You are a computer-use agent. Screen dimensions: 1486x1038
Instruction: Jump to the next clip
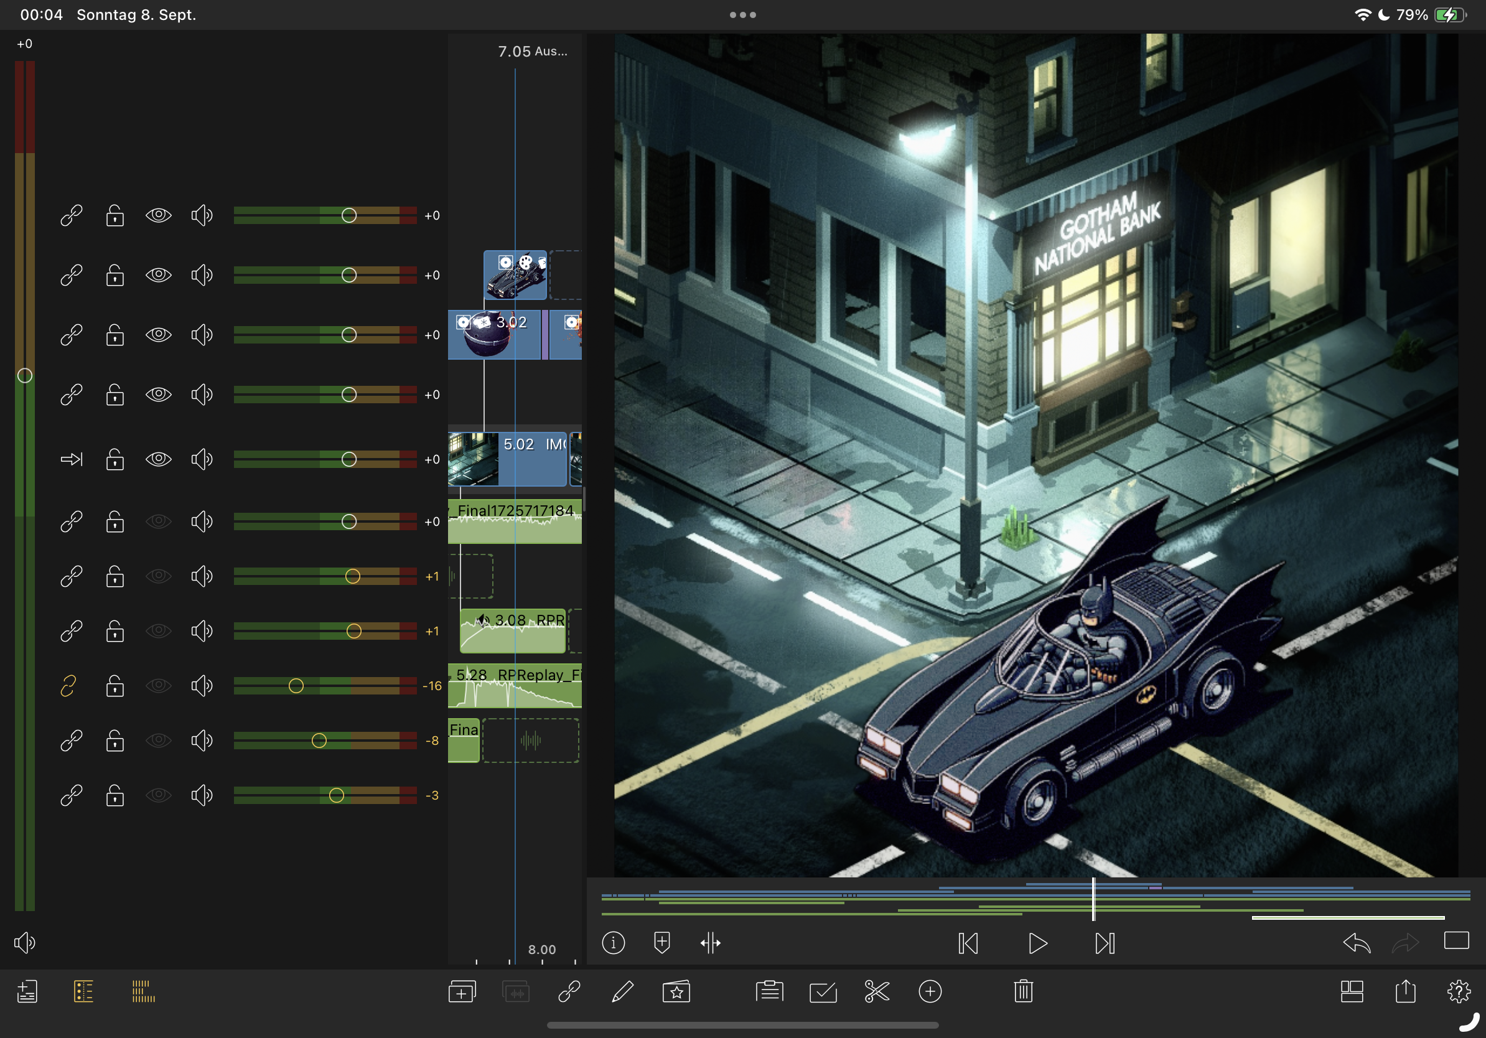(x=1105, y=943)
